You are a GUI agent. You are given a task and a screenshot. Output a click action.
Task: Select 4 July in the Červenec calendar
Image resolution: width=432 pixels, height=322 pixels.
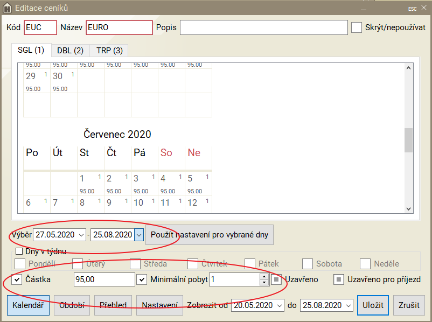pos(171,183)
